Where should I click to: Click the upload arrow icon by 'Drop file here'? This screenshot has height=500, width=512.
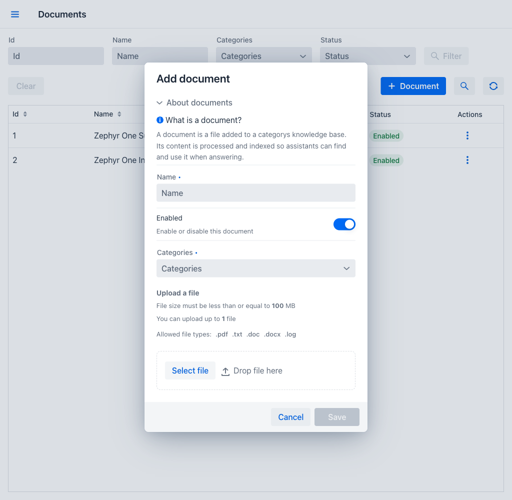(x=225, y=371)
